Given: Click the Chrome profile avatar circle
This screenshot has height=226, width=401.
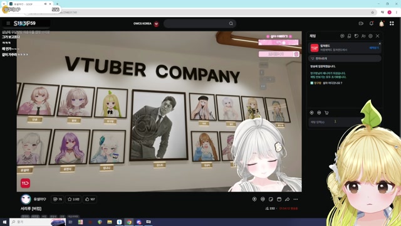Looking at the screenshot, I should coord(389,13).
